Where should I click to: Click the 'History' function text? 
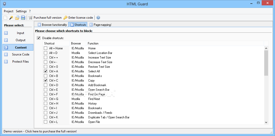[x=92, y=104]
